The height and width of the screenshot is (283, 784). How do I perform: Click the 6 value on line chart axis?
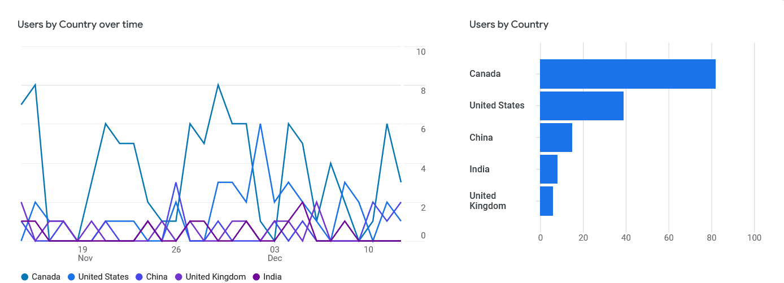point(423,129)
